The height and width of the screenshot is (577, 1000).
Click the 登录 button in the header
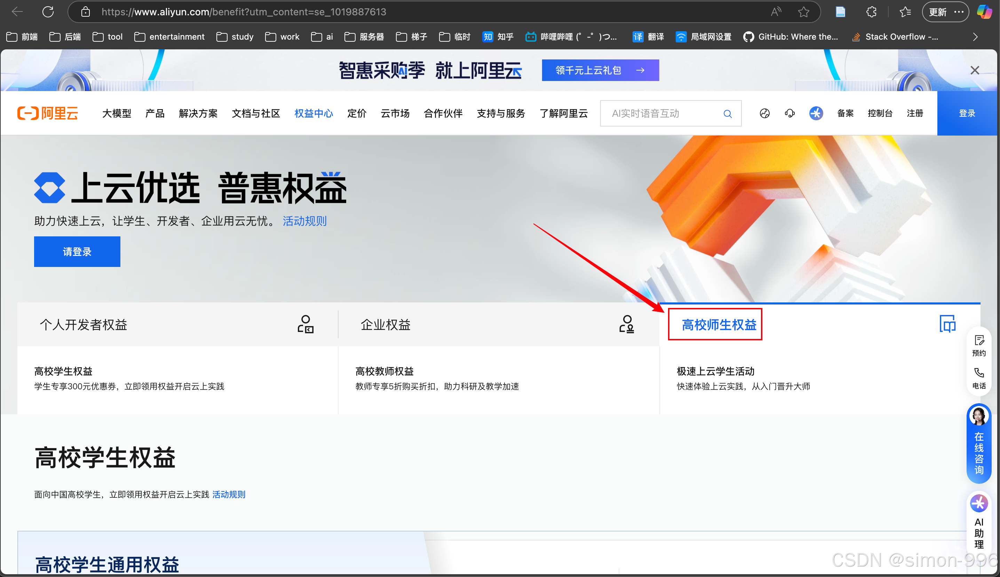click(967, 113)
